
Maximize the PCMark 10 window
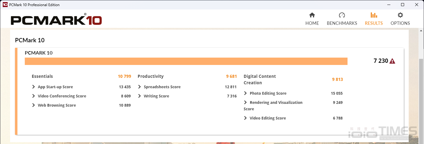403,5
